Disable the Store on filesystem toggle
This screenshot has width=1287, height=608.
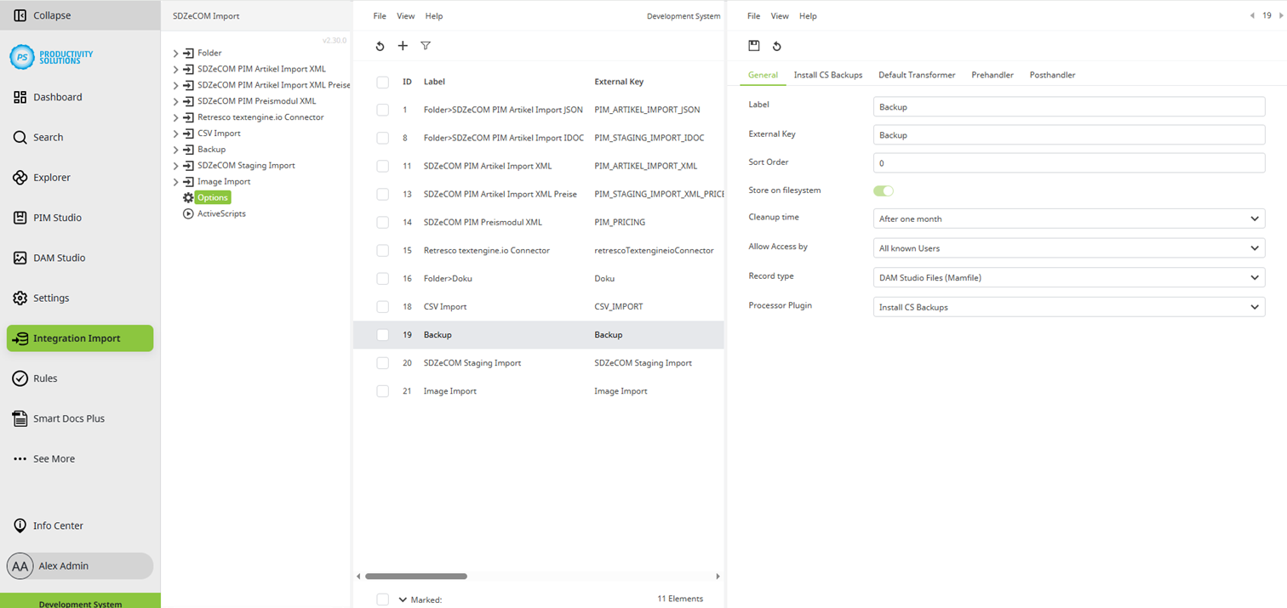[883, 190]
